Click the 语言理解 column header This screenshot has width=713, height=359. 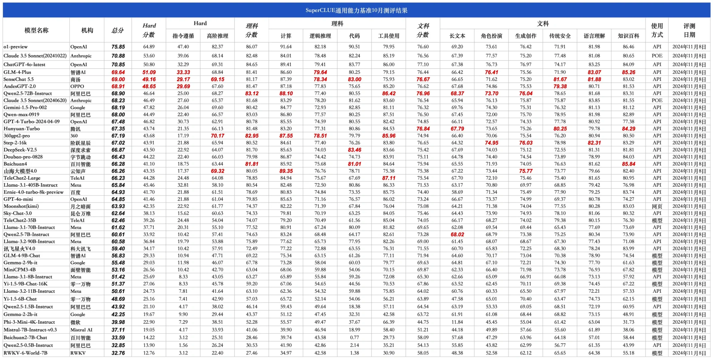click(594, 36)
